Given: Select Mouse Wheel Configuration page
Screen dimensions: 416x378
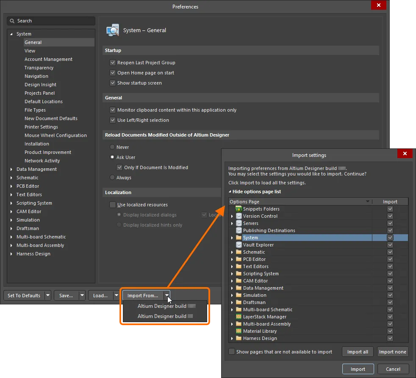Looking at the screenshot, I should point(55,135).
